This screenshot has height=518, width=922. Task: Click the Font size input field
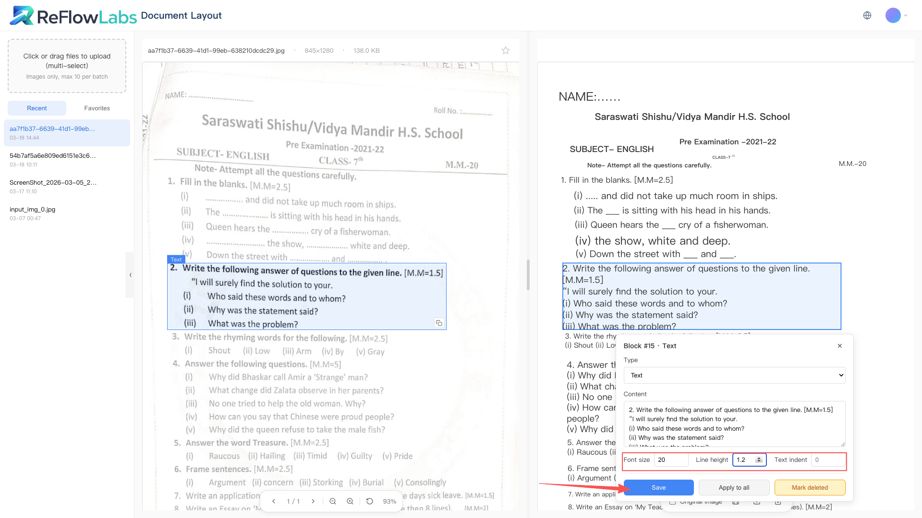pos(671,459)
